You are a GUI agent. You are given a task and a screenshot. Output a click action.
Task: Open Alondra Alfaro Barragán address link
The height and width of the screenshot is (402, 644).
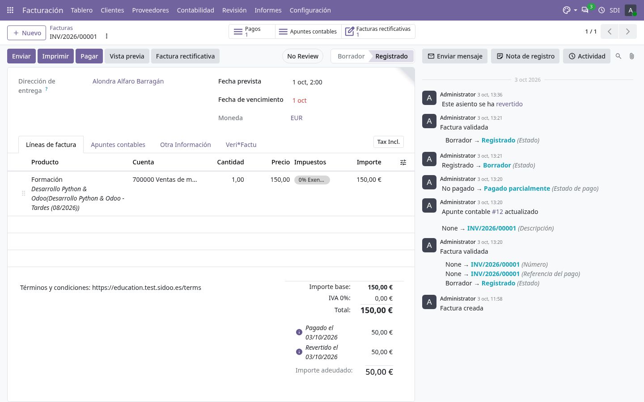[128, 81]
